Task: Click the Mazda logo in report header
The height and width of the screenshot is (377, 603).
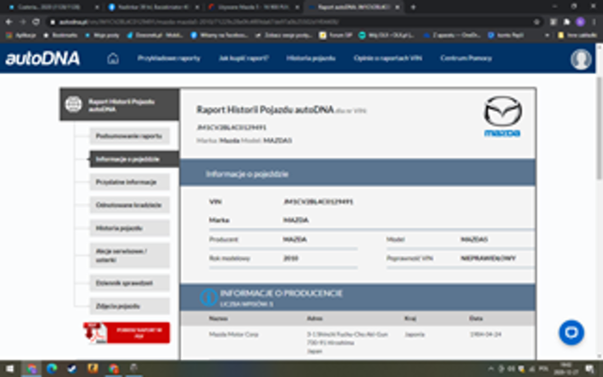Action: (502, 116)
